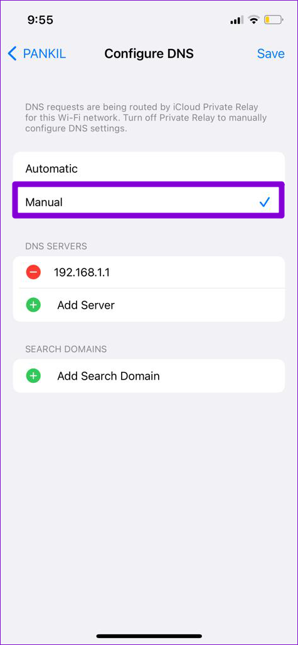
Task: Tap the DNS SERVERS section header
Action: point(56,246)
